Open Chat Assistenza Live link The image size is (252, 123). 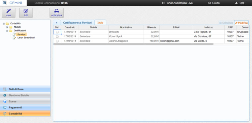point(180,3)
